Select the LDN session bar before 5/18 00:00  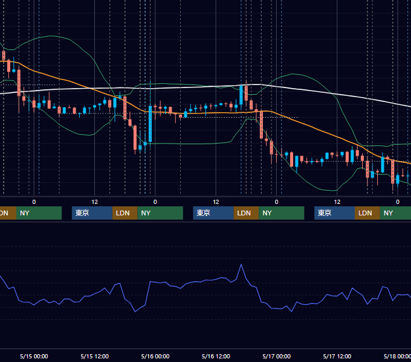point(367,213)
